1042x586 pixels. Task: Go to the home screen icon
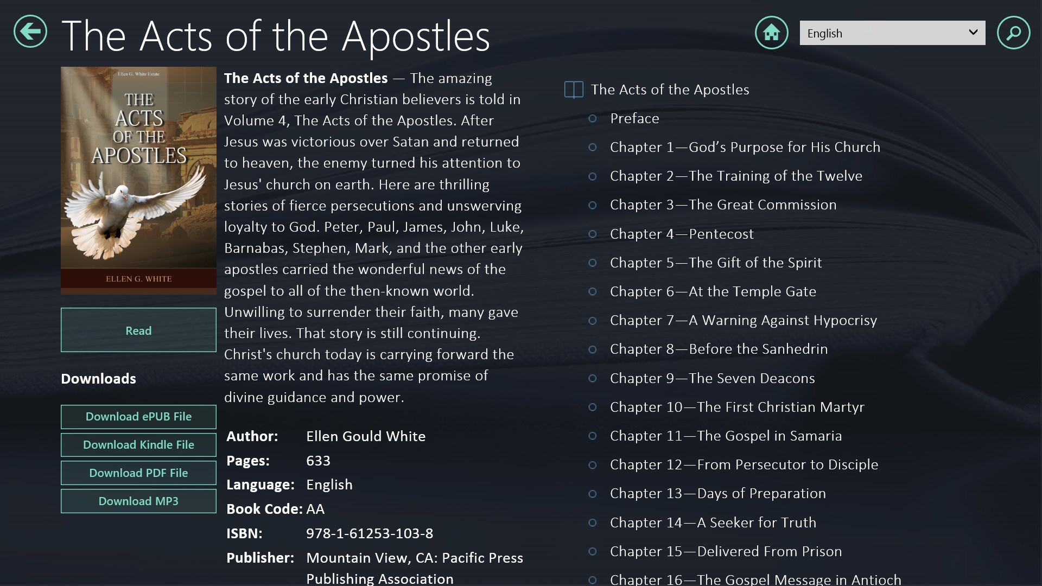771,33
